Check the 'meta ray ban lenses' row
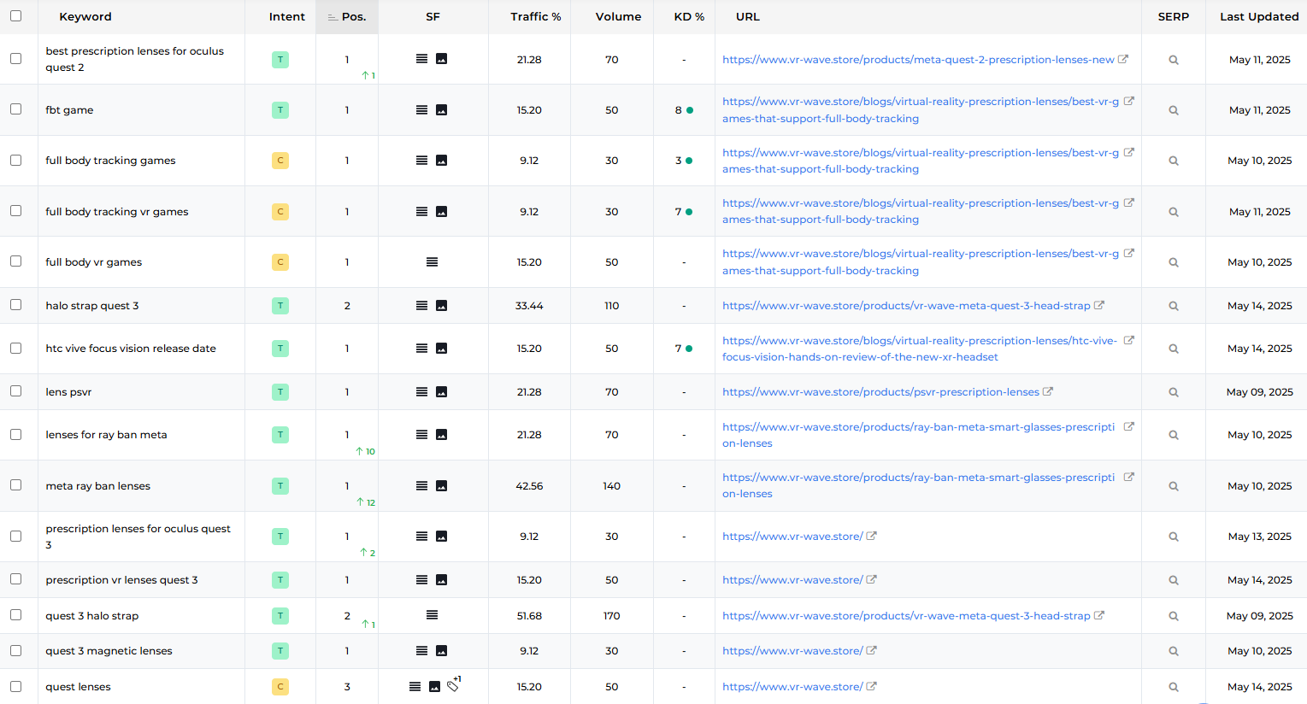Viewport: 1307px width, 704px height. point(15,485)
